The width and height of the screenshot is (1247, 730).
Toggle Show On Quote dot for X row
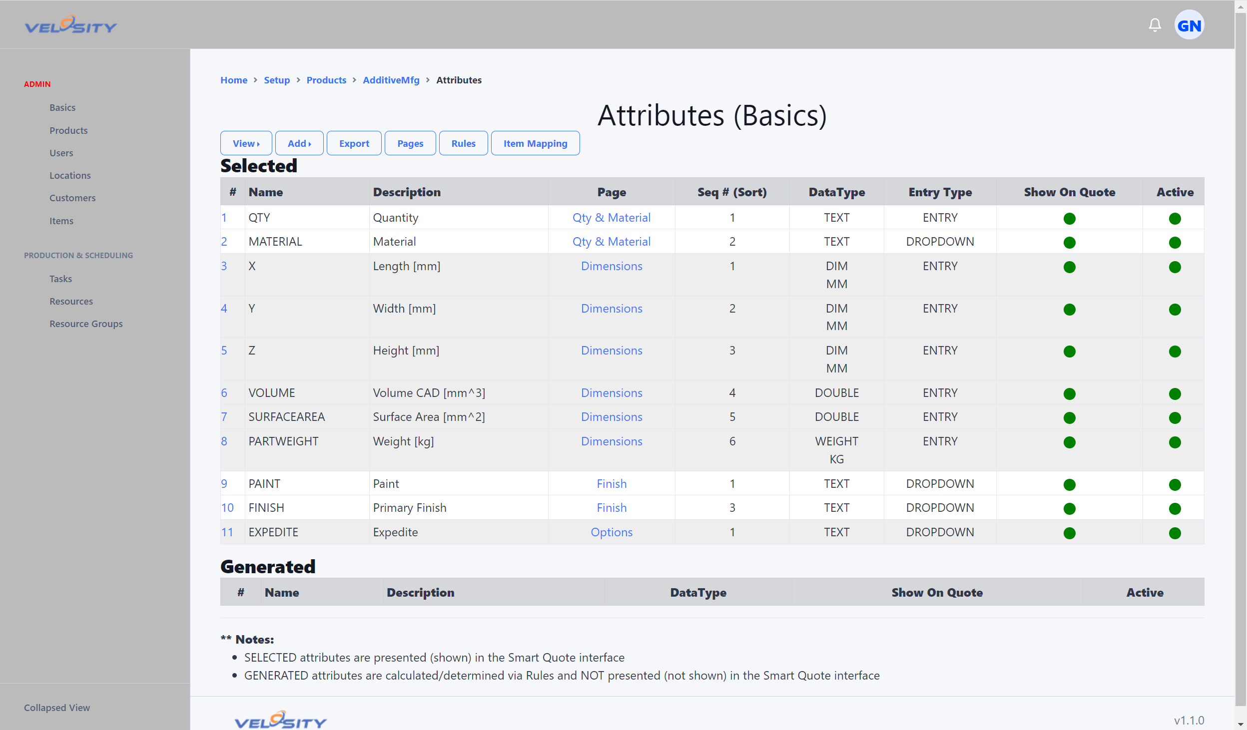(1069, 267)
